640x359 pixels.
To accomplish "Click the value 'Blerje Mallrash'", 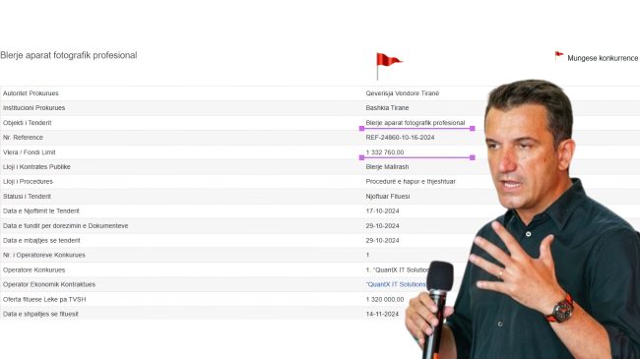I will (387, 167).
